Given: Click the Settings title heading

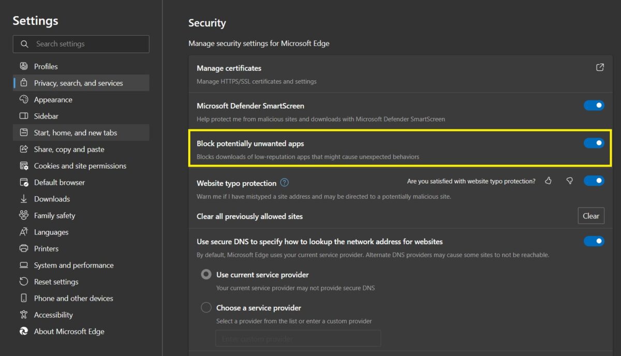Looking at the screenshot, I should [x=35, y=21].
